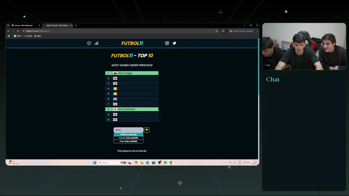This screenshot has width=349, height=196.
Task: Click the address bar URL
Action: (x=38, y=31)
